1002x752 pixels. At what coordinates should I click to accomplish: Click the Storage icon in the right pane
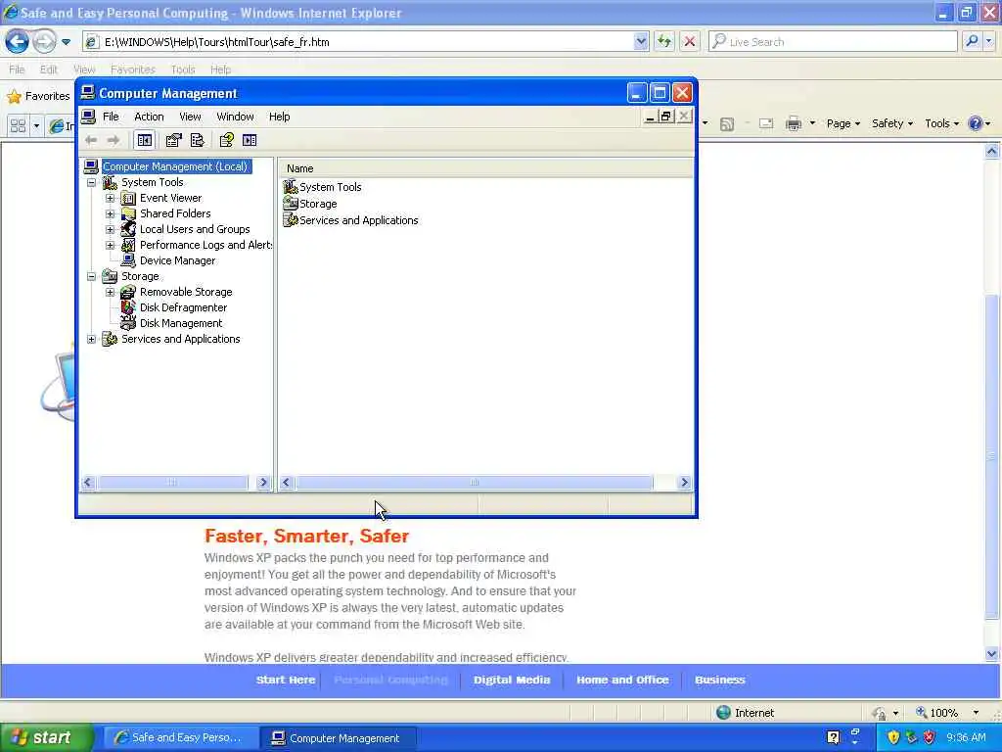point(291,204)
